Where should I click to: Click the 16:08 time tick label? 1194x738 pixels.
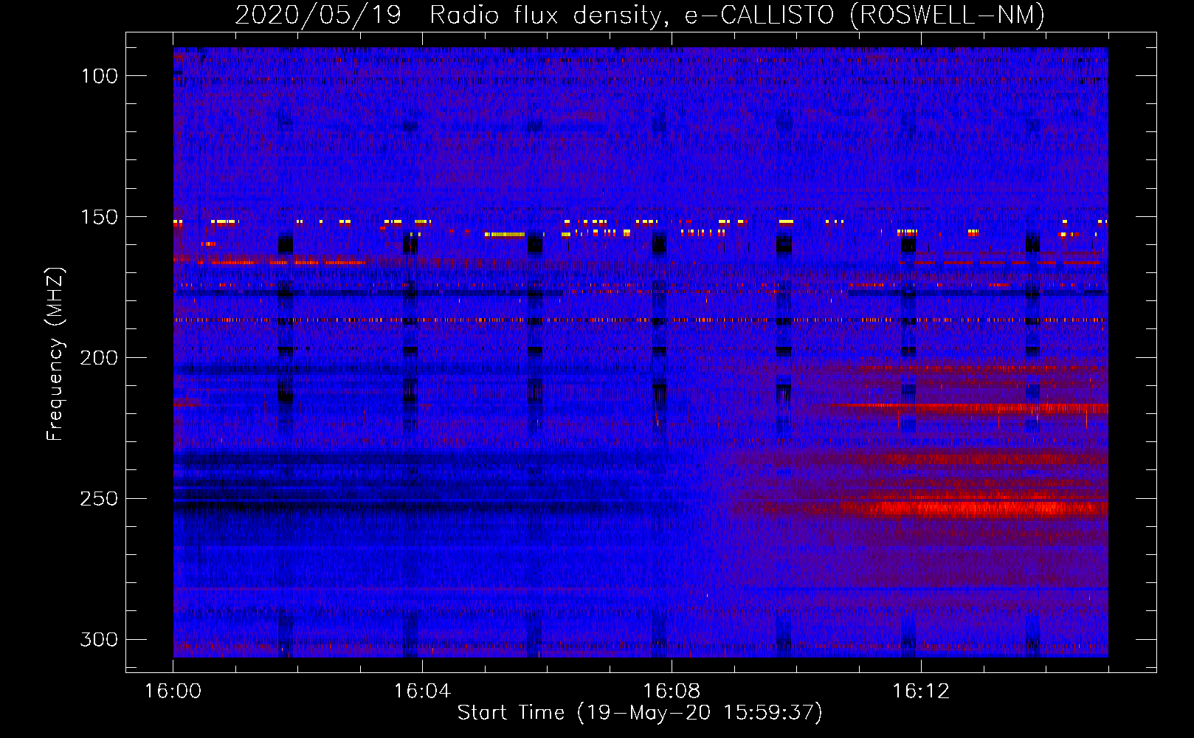pos(672,692)
